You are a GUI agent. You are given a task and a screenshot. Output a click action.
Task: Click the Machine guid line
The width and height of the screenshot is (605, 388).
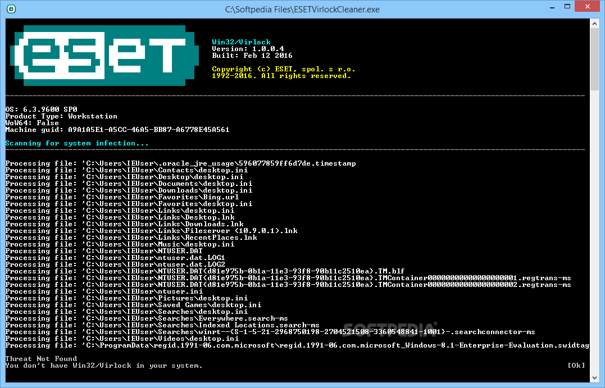[117, 130]
